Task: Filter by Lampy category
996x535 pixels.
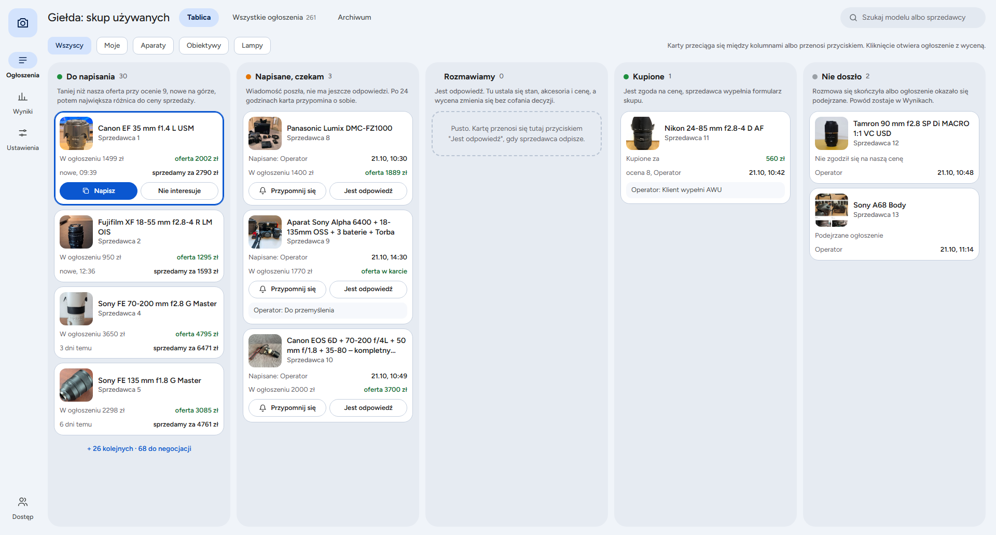Action: pos(252,46)
